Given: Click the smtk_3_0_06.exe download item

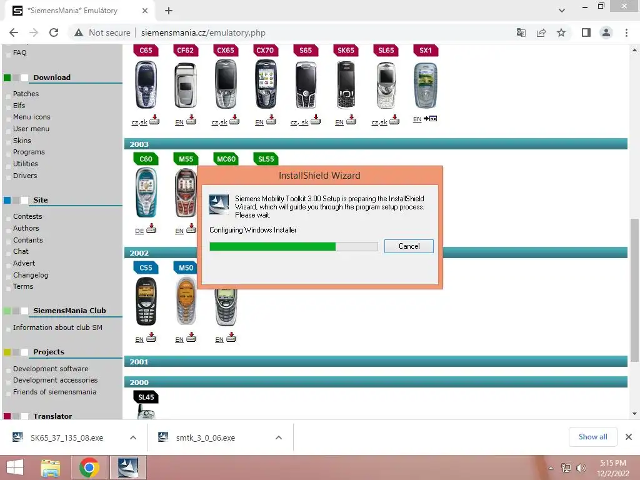Looking at the screenshot, I should click(206, 437).
